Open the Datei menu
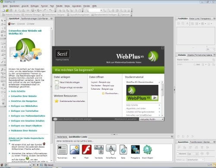The width and height of the screenshot is (216, 168). click(x=5, y=6)
